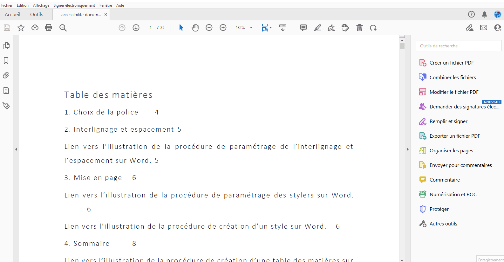504x262 pixels.
Task: Send file by email envelope icon
Action: pos(484,28)
